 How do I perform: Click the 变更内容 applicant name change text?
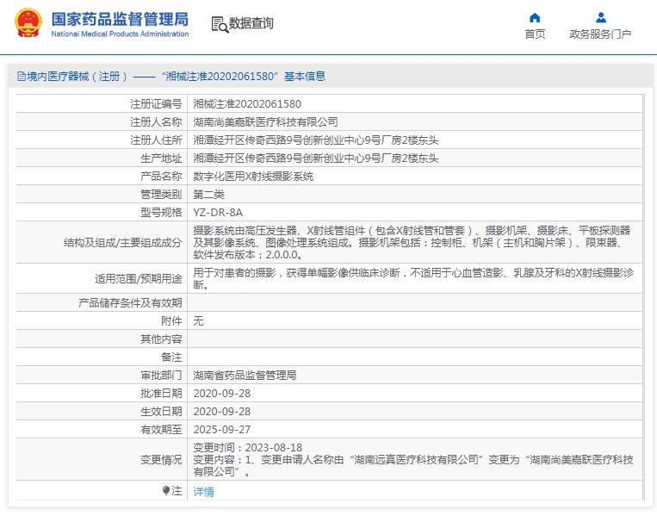pos(413,465)
